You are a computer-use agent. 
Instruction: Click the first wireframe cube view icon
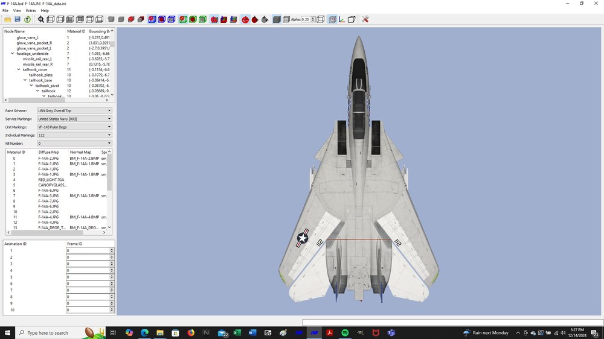(x=51, y=19)
